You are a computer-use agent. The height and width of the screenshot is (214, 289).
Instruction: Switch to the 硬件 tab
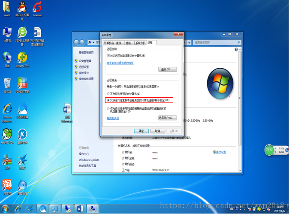(x=119, y=43)
